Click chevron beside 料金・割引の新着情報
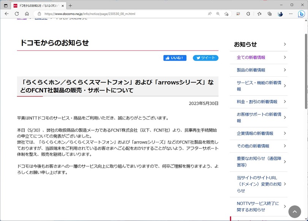 point(285,102)
